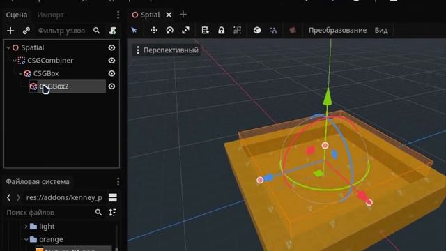Toggle filesystem split view mode
446x251 pixels.
pos(113,197)
